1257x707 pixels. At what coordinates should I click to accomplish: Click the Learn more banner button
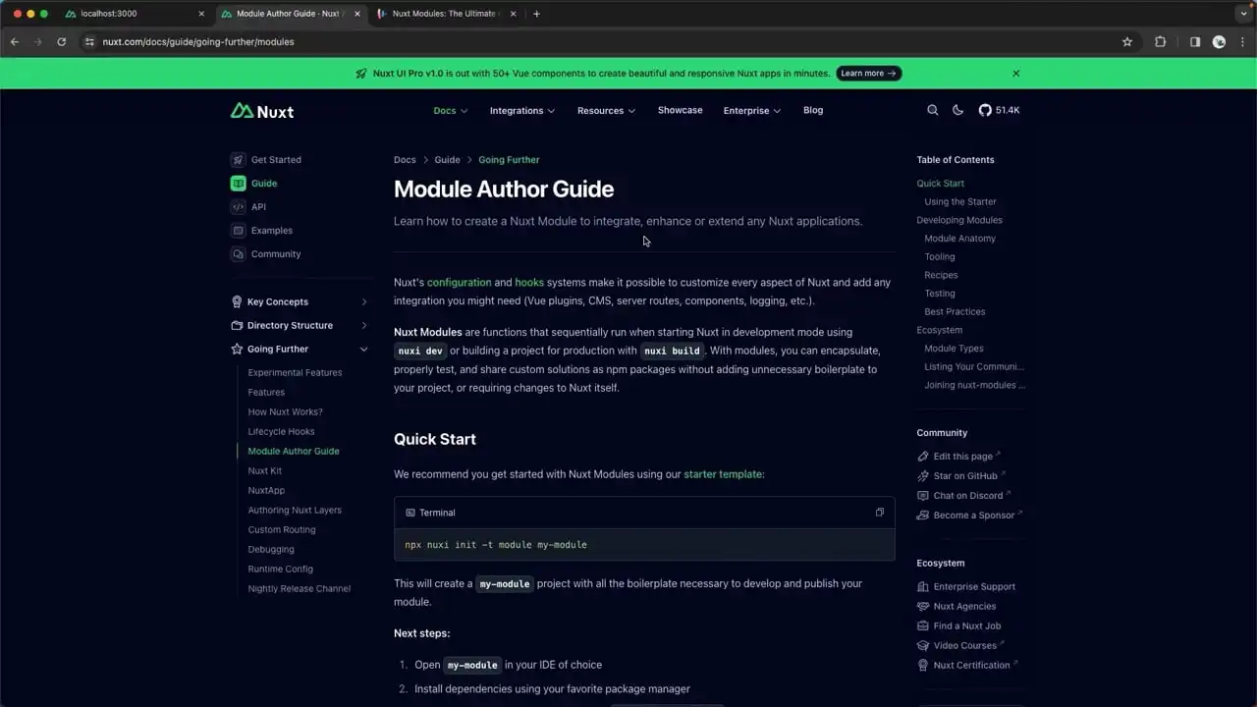tap(868, 73)
